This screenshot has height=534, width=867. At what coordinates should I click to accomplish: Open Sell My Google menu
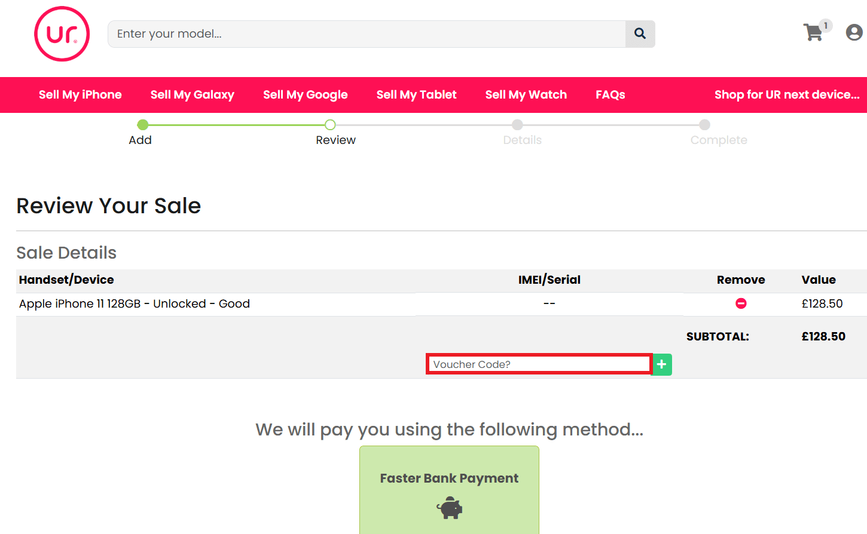point(306,94)
